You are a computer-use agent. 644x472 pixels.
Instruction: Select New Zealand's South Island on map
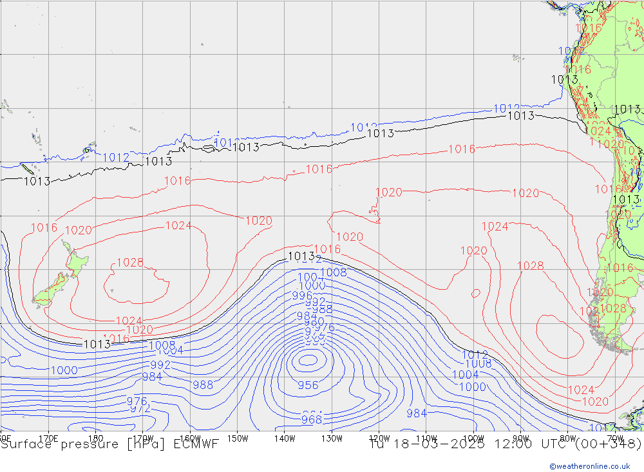(x=50, y=289)
